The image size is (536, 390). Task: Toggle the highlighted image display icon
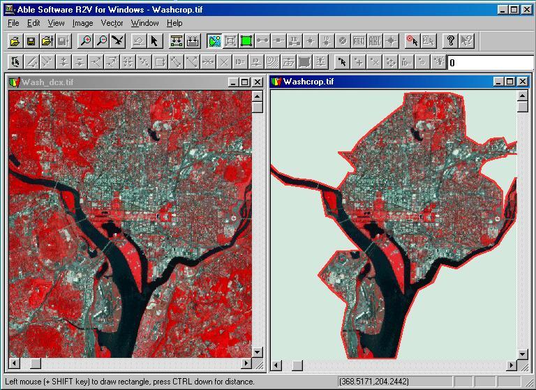214,41
